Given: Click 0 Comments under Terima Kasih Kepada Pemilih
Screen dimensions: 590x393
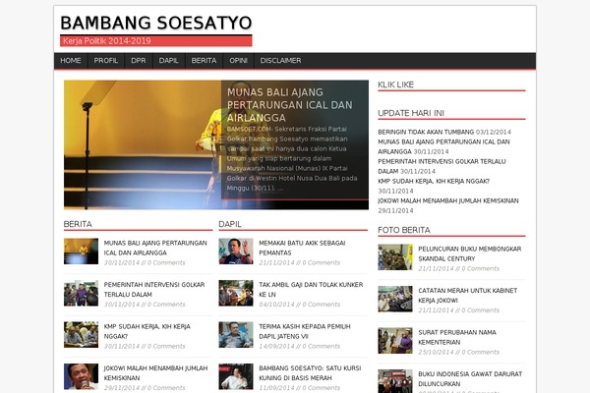Looking at the screenshot, I should (322, 347).
